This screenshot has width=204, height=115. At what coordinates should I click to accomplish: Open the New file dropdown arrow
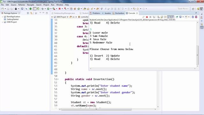[x=5, y=9]
